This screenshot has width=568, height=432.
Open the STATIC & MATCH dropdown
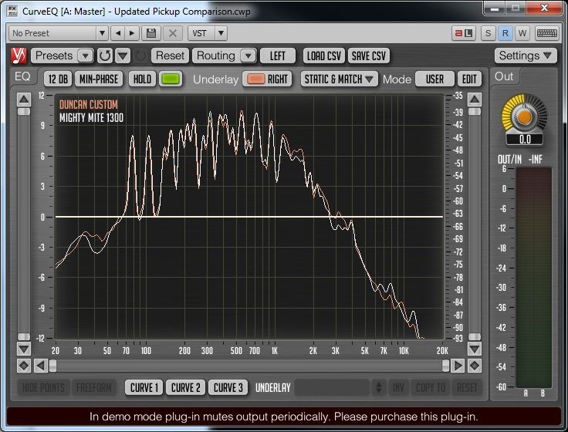tap(339, 79)
